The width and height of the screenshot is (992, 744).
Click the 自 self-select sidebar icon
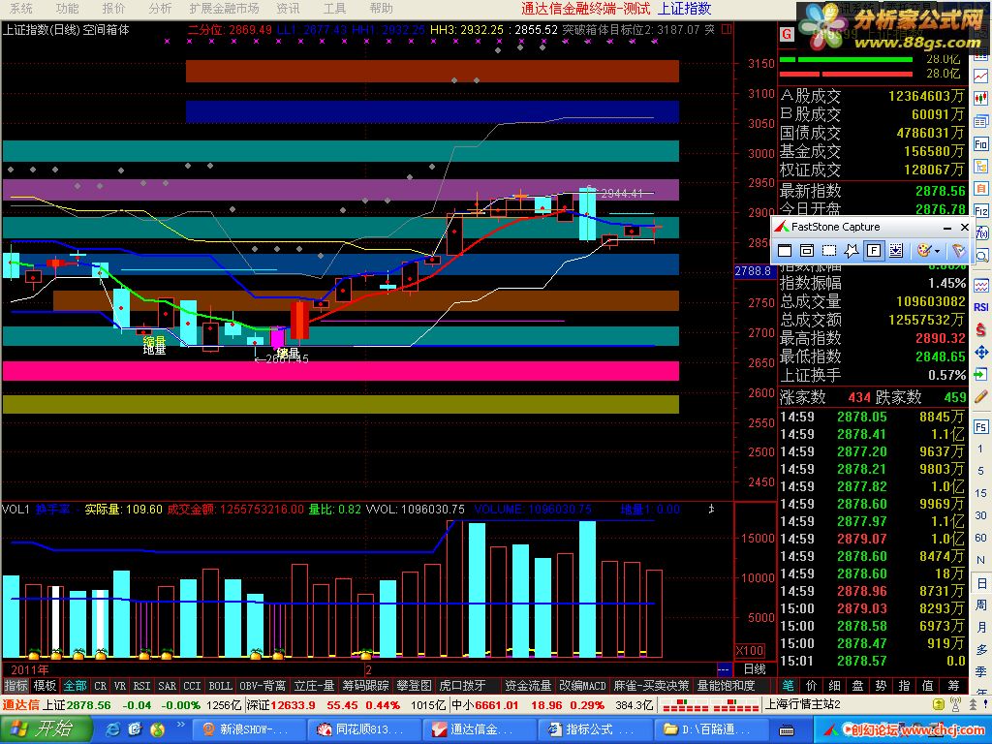point(981,189)
